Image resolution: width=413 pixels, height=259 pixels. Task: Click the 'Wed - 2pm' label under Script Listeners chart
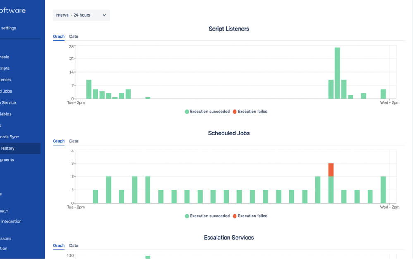[x=389, y=103]
